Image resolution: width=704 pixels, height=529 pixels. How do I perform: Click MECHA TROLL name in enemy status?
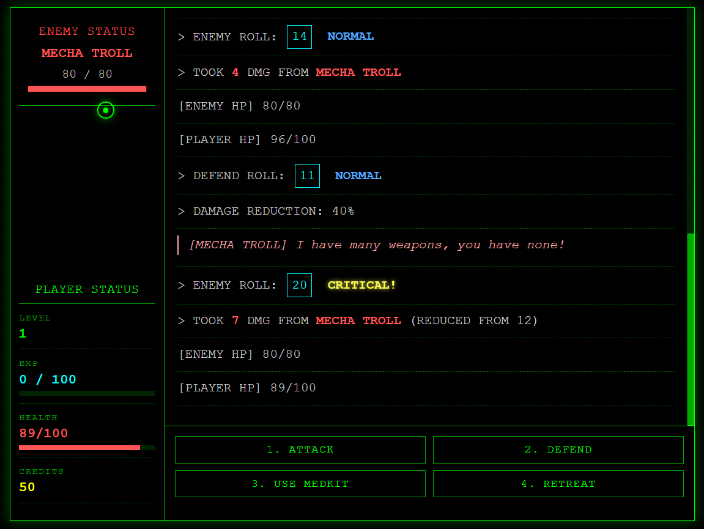click(87, 53)
